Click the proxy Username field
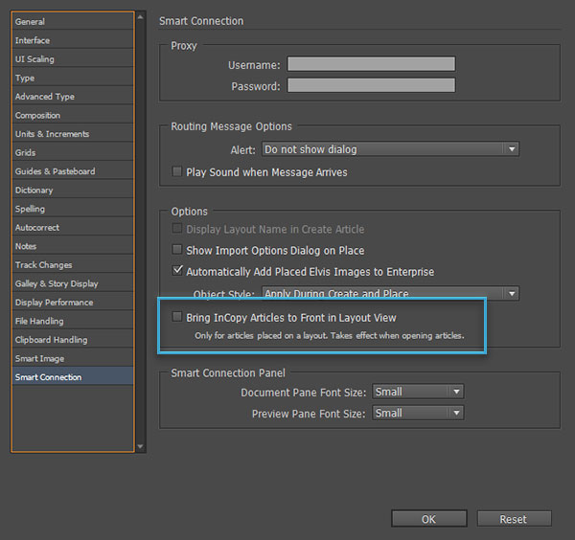The width and height of the screenshot is (575, 540). [x=371, y=64]
